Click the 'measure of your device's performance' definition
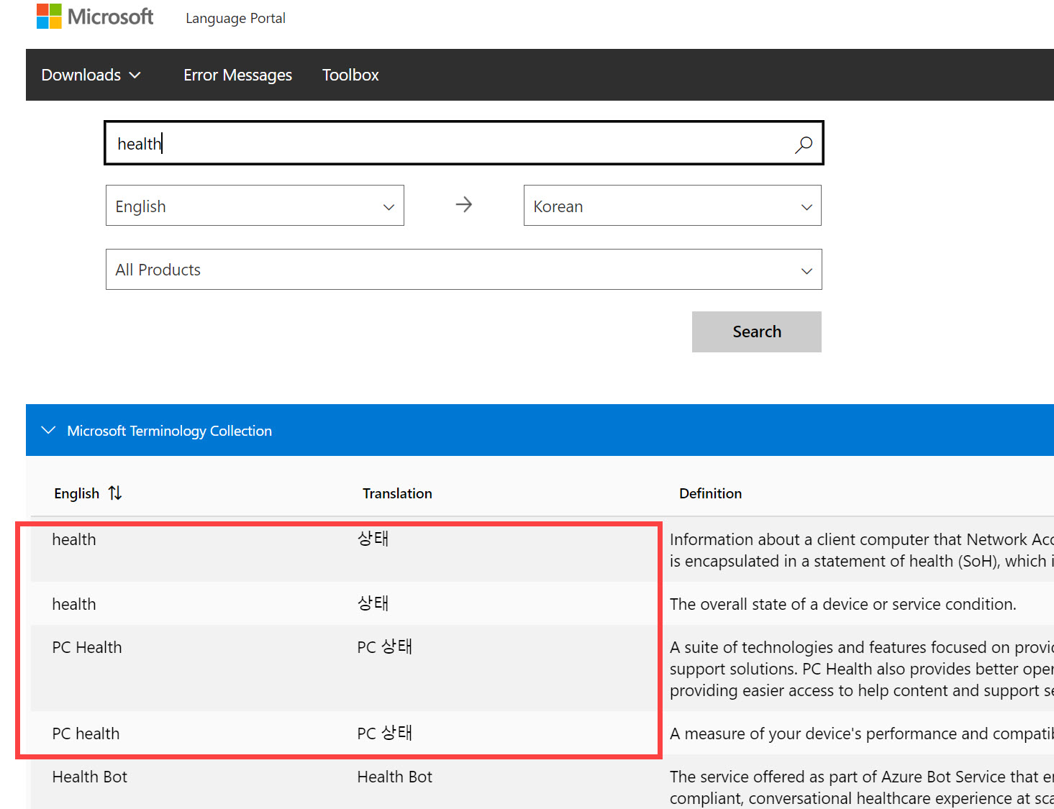The width and height of the screenshot is (1054, 809). [862, 733]
